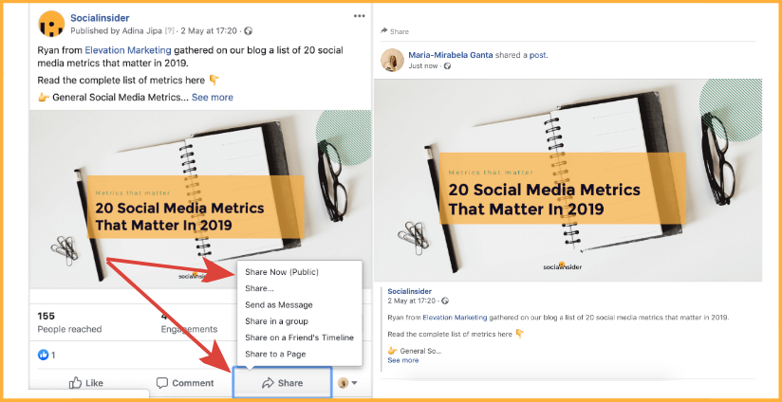The height and width of the screenshot is (402, 782).
Task: Click the Comment button label
Action: (193, 383)
